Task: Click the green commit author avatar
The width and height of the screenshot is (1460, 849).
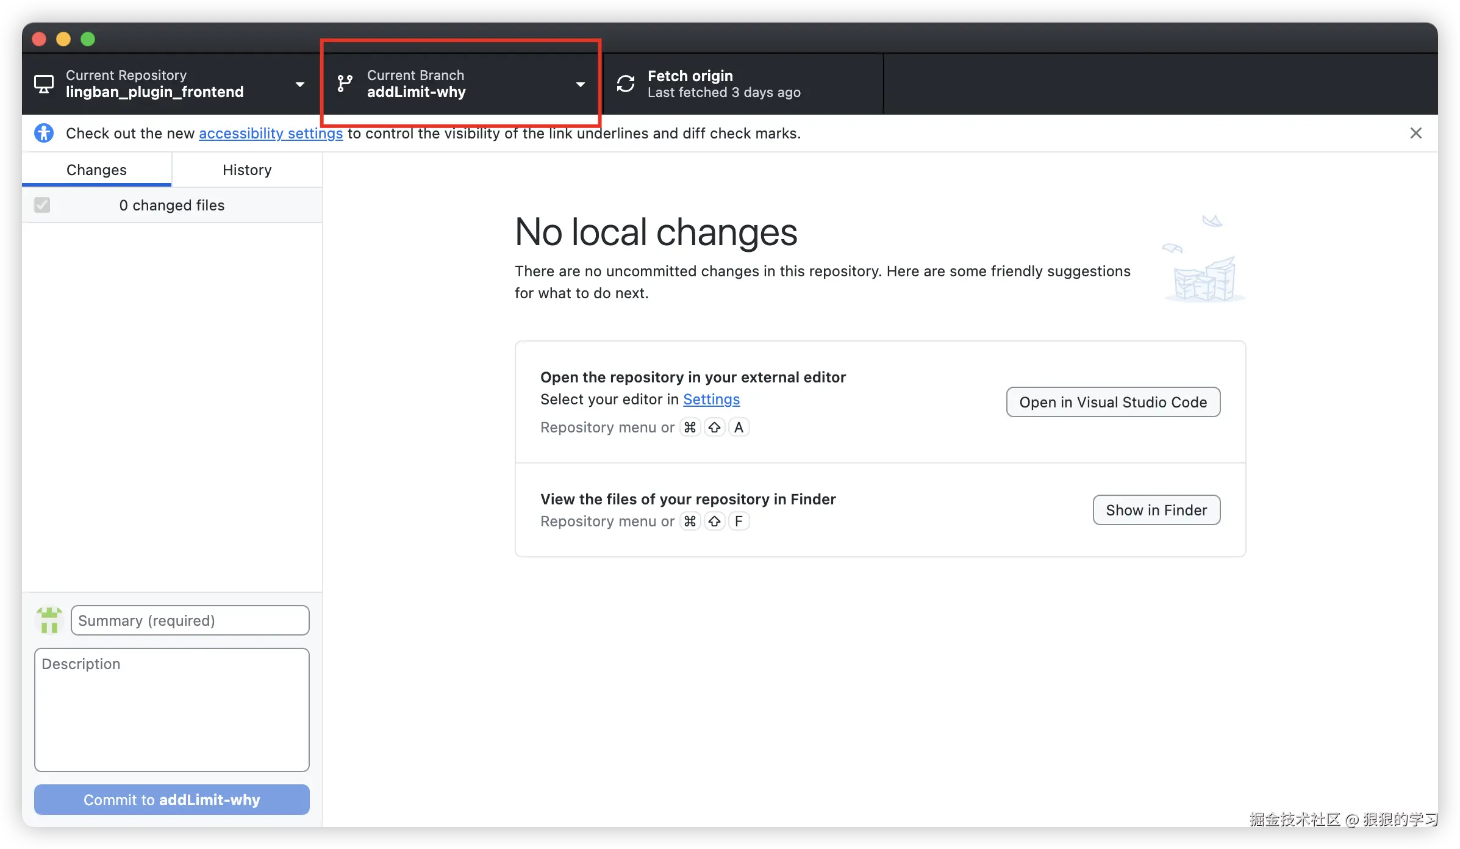Action: [49, 620]
